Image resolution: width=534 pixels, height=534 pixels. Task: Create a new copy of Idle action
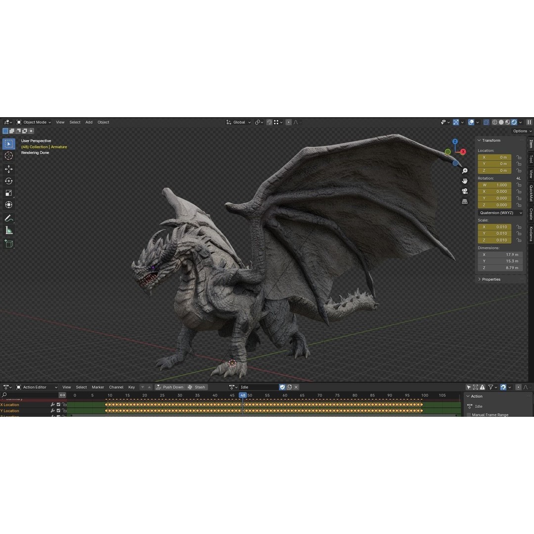(289, 387)
